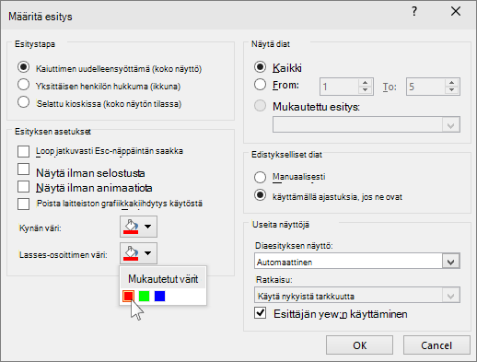477x362 pixels.
Task: Click the To slide number field
Action: [x=425, y=87]
